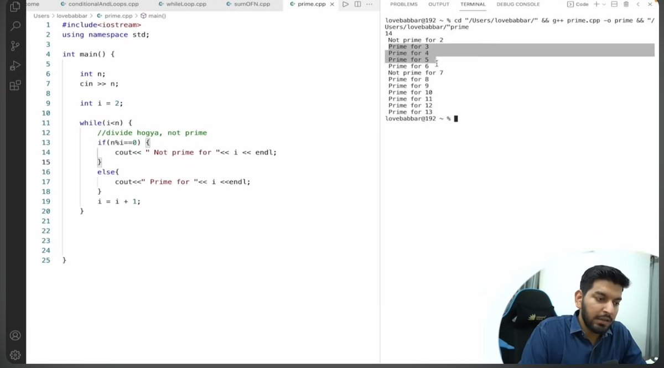Click the 'i = i + 1;' line
The height and width of the screenshot is (368, 664).
[119, 201]
